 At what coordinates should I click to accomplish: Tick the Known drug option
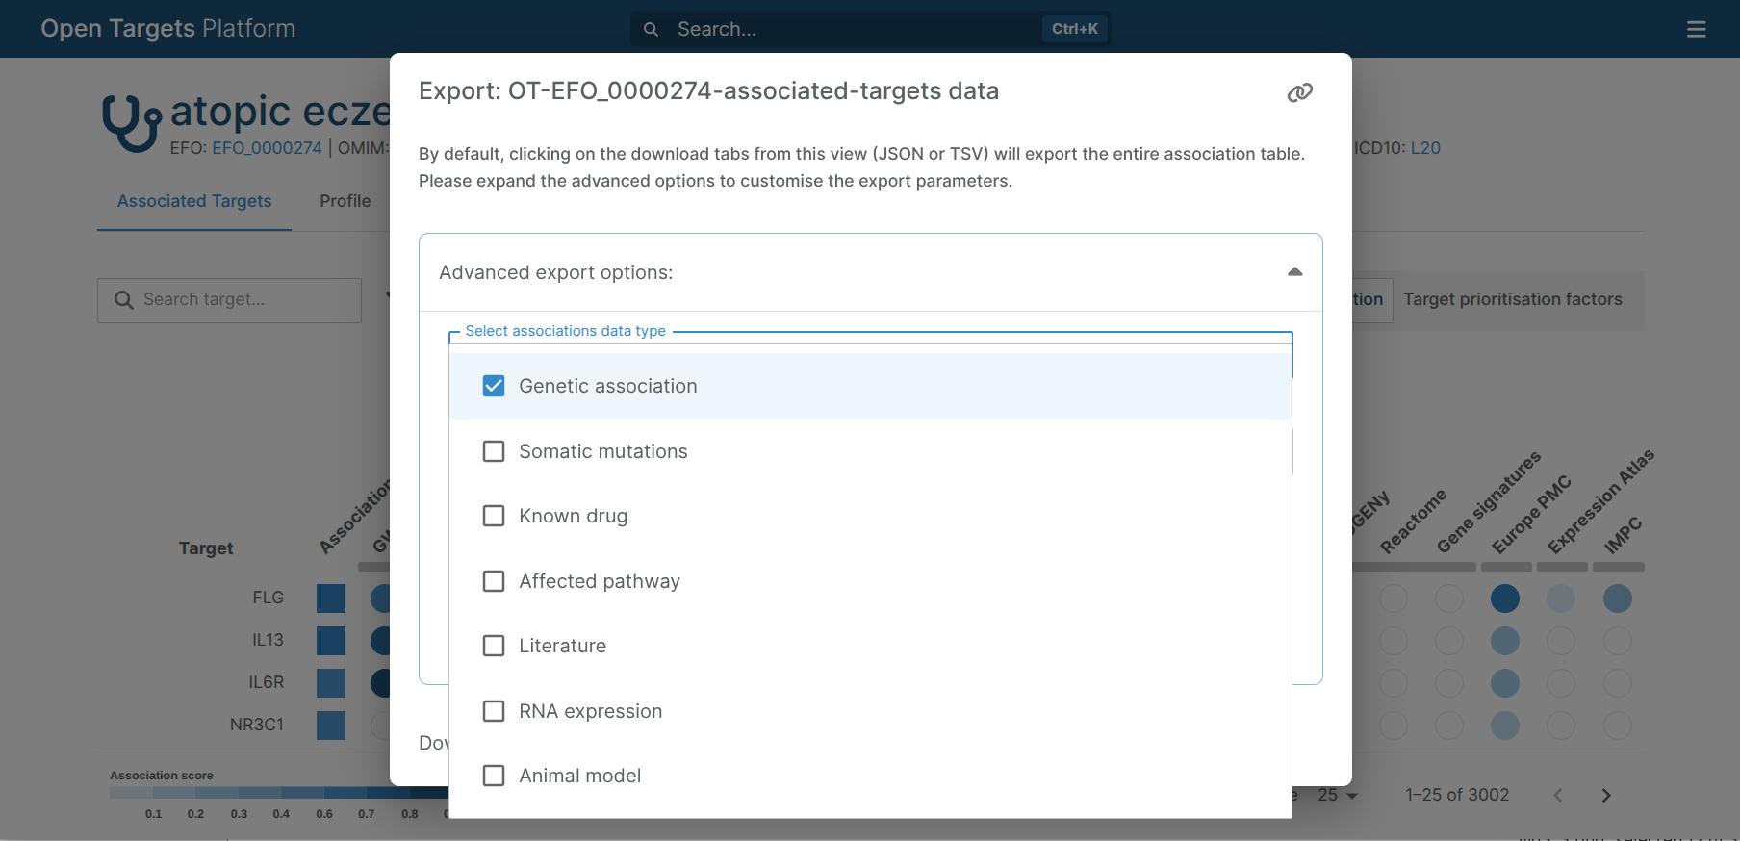494,516
